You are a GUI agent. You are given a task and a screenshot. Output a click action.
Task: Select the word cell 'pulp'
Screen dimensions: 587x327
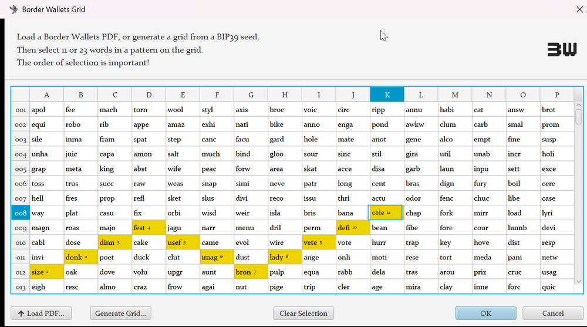click(x=285, y=272)
